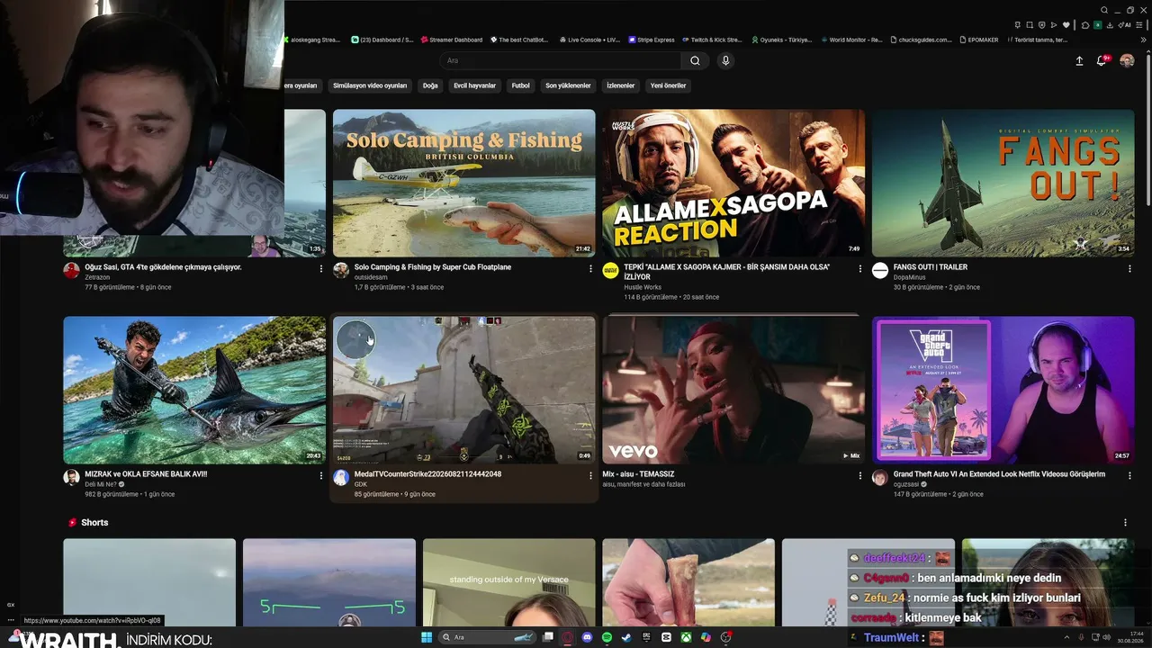The height and width of the screenshot is (648, 1152).
Task: Select the 'Futbol' filter chip
Action: (521, 85)
